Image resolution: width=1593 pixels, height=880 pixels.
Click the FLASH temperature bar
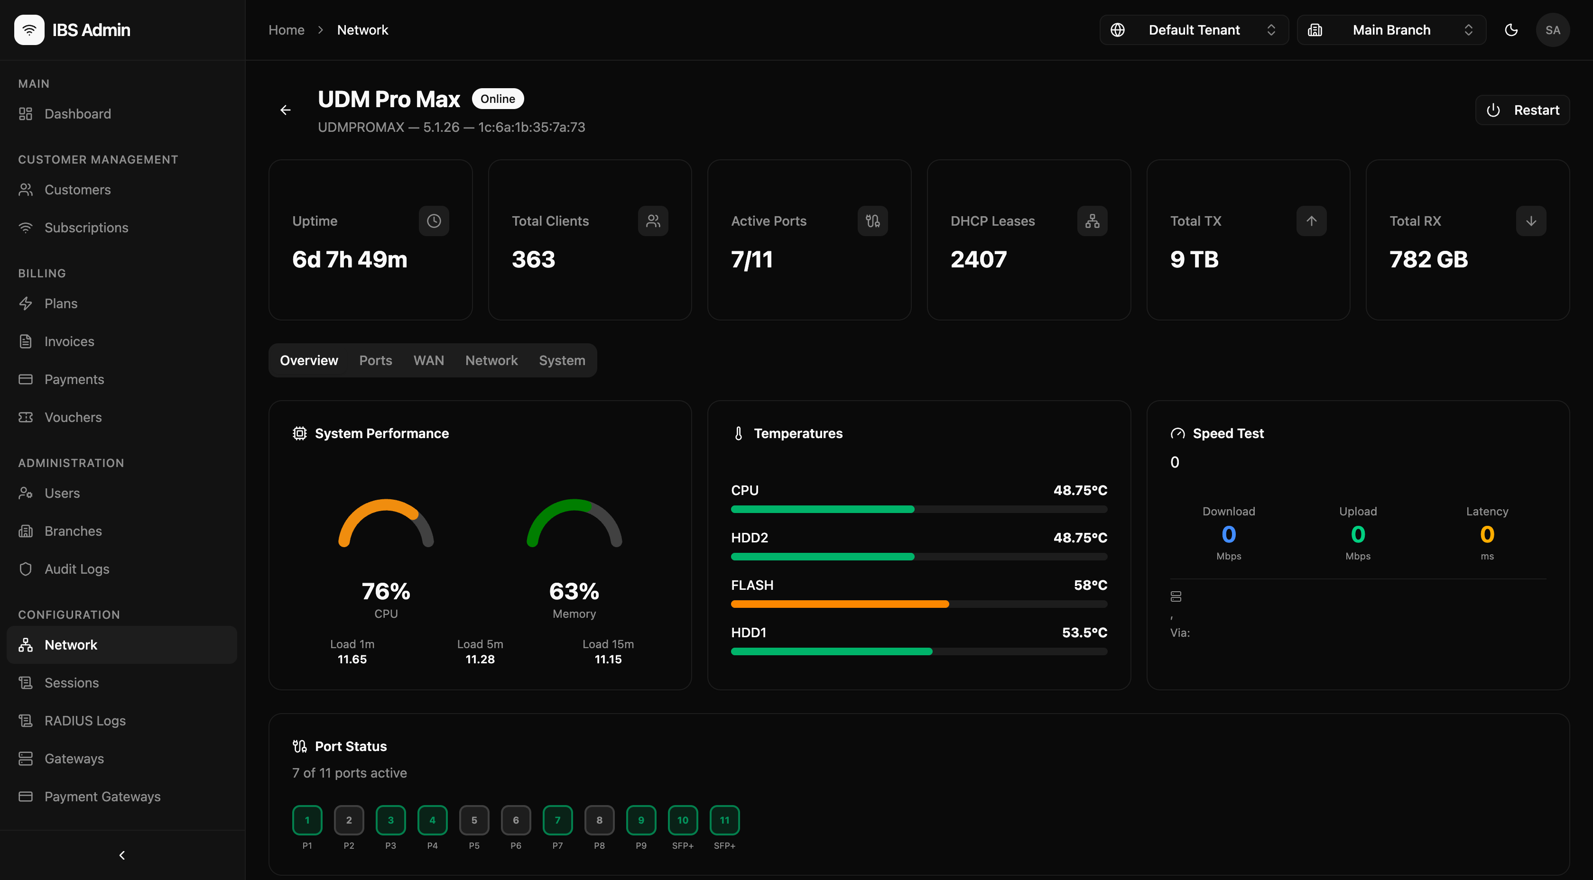(919, 604)
